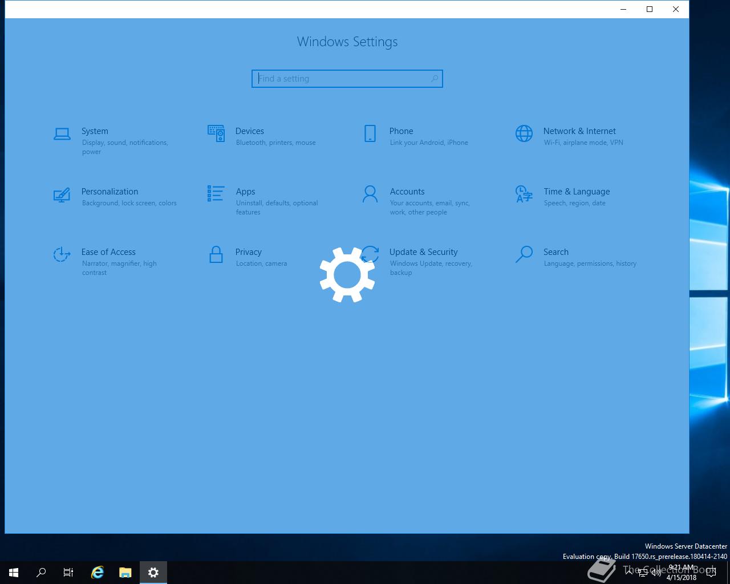Click 'Bluetooth, printers, mouse' description
This screenshot has height=584, width=730.
click(x=276, y=143)
